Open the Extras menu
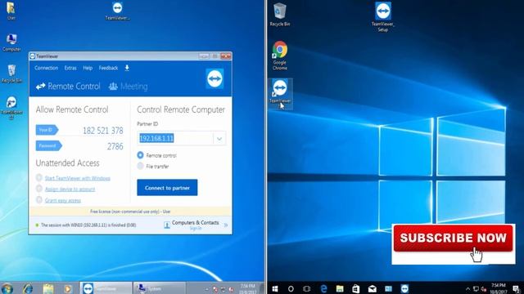 70,68
